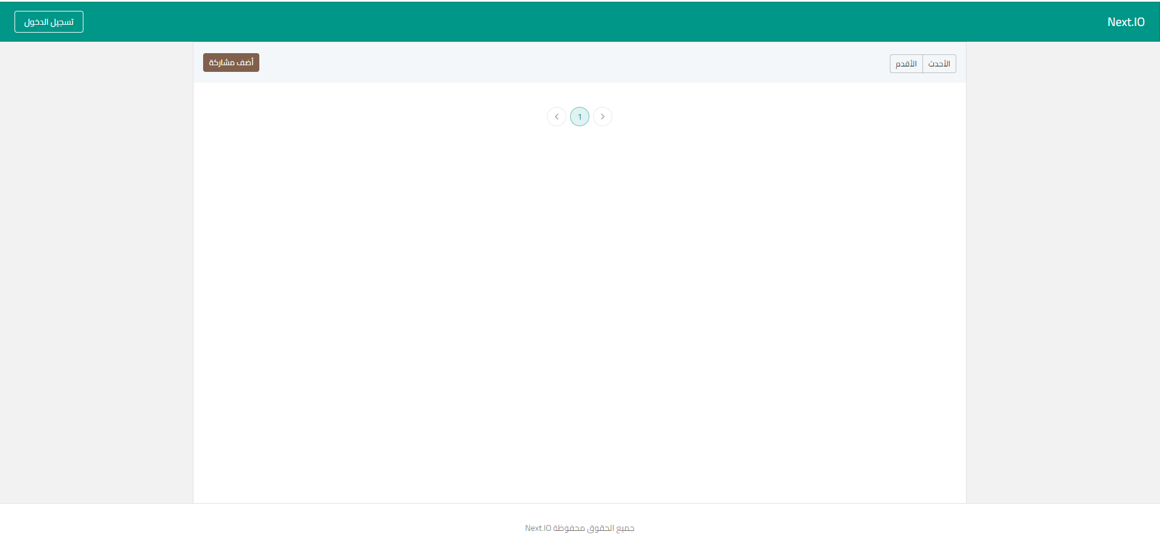Click footer text جميع الحقوق محفوظة Next.IO

tap(580, 528)
